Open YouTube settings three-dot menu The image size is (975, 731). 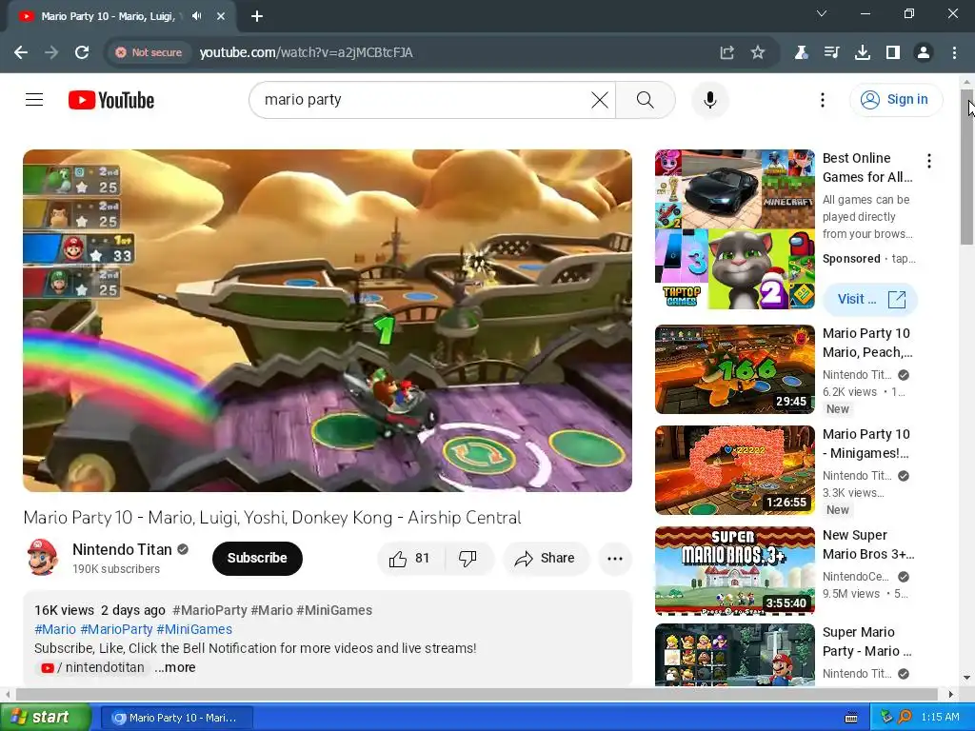pos(822,99)
